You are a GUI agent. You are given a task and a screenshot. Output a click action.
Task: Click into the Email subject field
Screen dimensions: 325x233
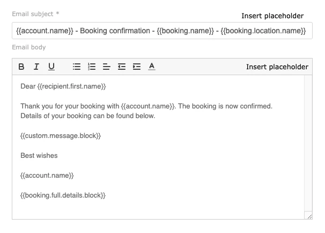tap(161, 31)
